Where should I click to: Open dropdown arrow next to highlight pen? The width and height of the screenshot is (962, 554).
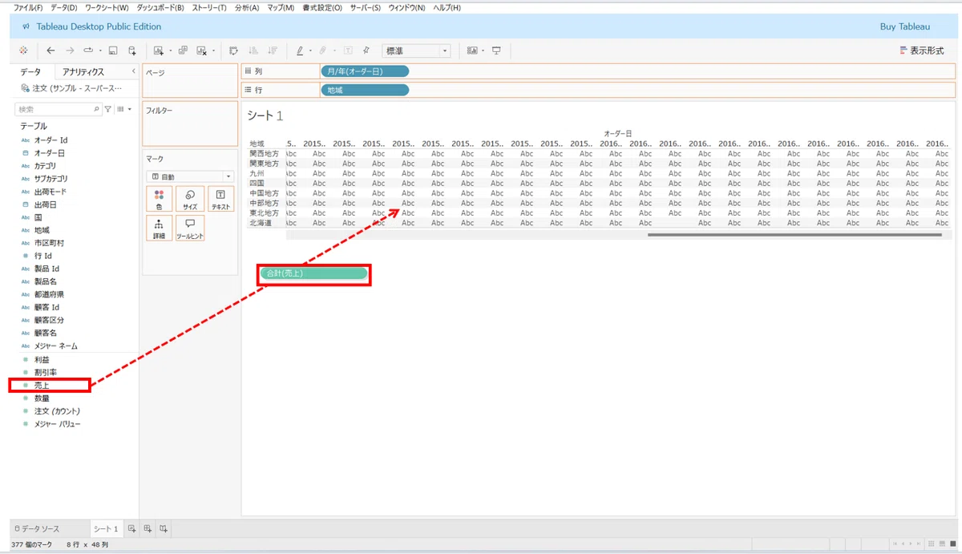[311, 51]
